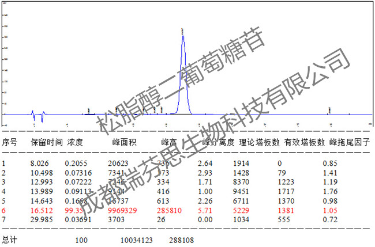Screen dimensions: 375x247
Task: Select tailing factor 0.85
Action: tap(330, 164)
